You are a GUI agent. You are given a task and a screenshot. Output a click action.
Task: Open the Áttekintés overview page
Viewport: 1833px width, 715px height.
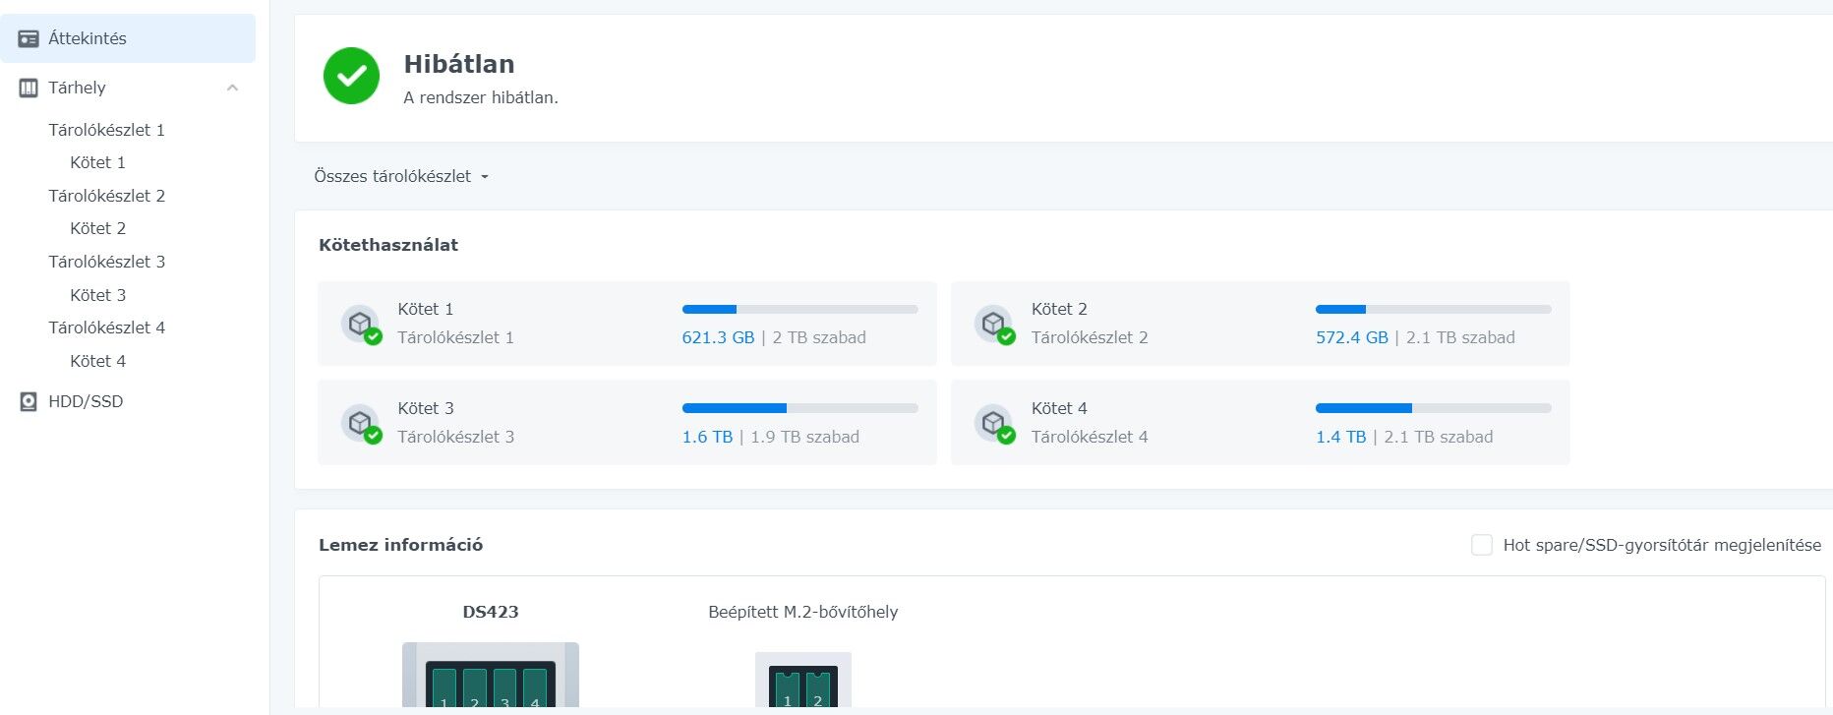point(128,38)
